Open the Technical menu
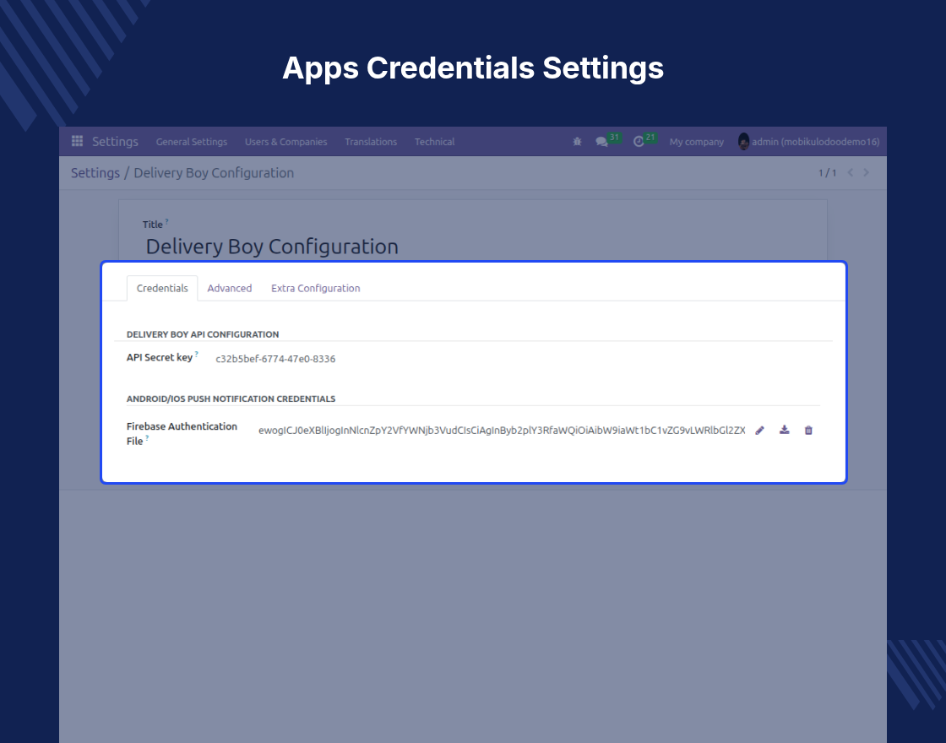The height and width of the screenshot is (743, 946). click(x=434, y=142)
